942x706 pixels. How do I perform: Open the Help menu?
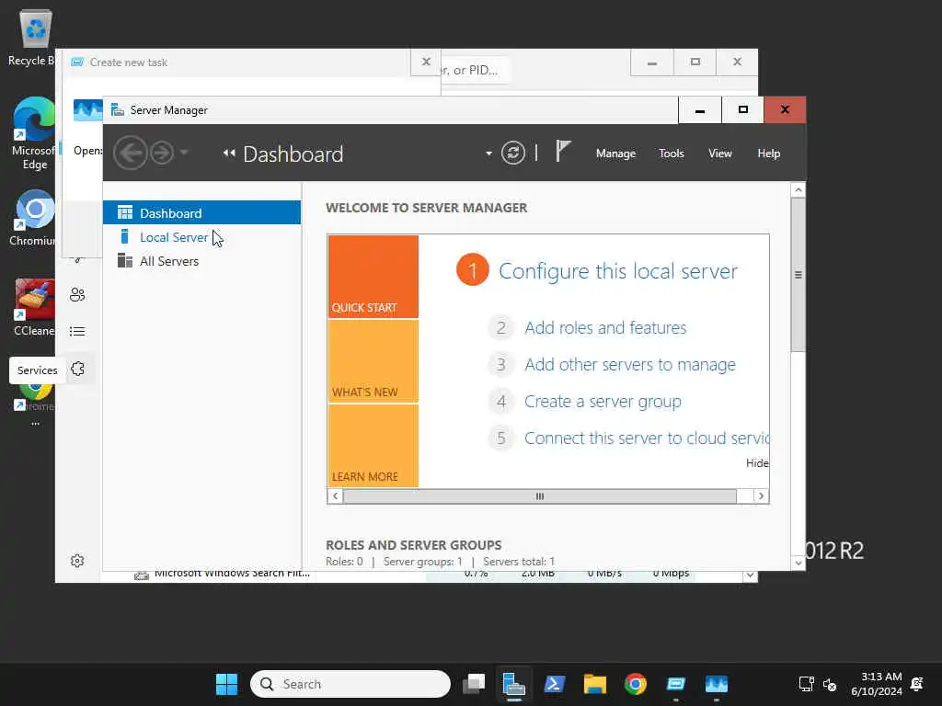[x=768, y=154]
